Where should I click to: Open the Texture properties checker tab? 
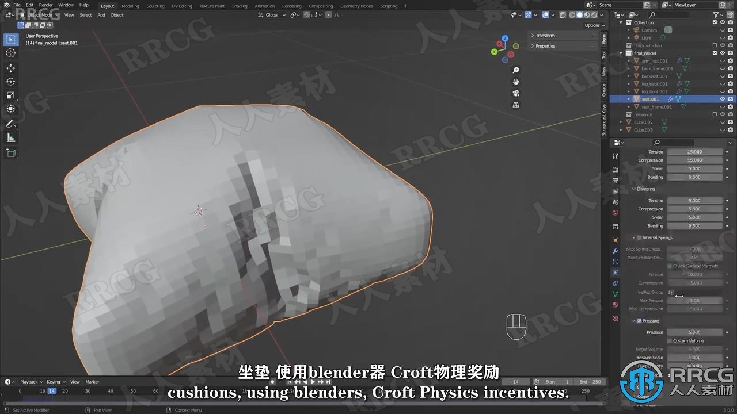[x=616, y=318]
